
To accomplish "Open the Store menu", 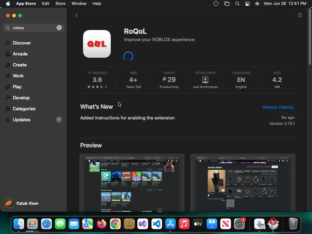I will tap(60, 4).
